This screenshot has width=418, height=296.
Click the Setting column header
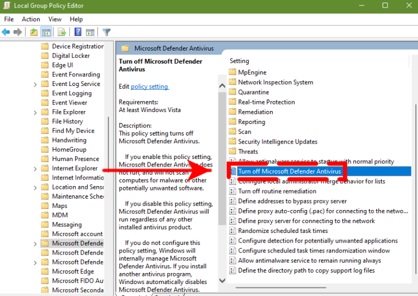(x=239, y=61)
